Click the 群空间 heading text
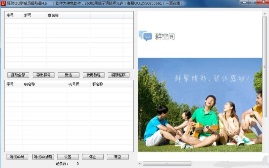 (x=165, y=36)
